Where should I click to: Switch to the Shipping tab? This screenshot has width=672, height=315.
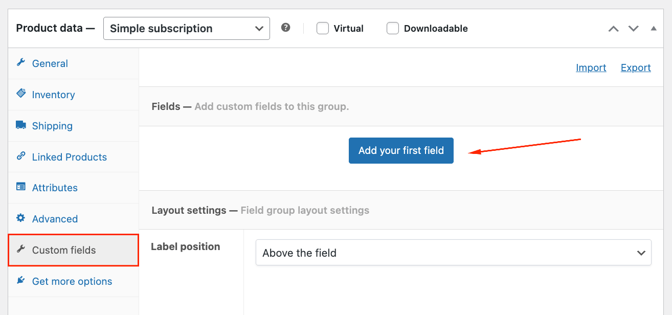[x=74, y=126]
